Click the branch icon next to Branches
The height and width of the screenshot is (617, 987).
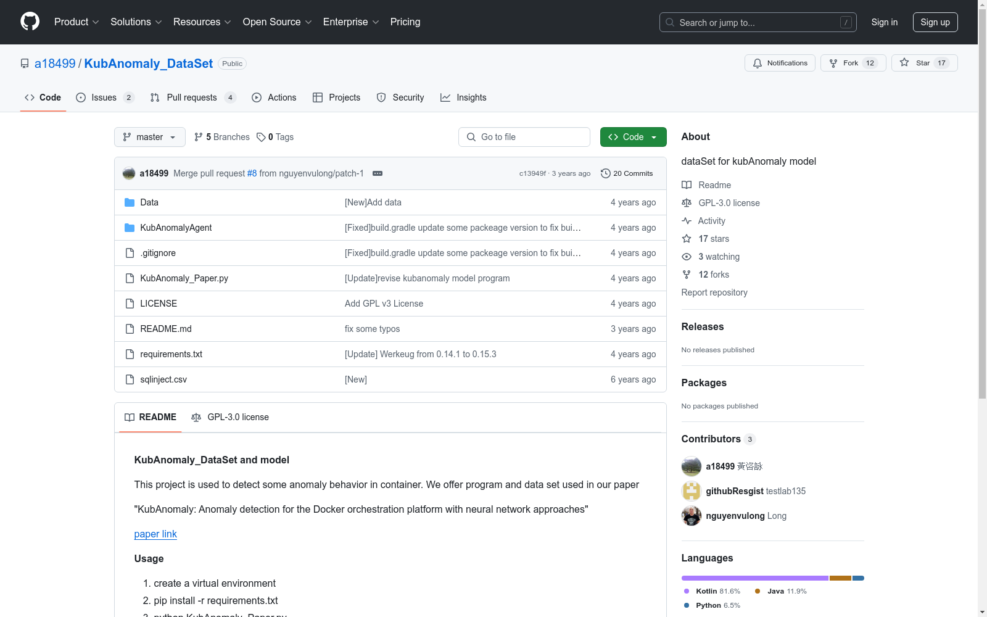[199, 137]
